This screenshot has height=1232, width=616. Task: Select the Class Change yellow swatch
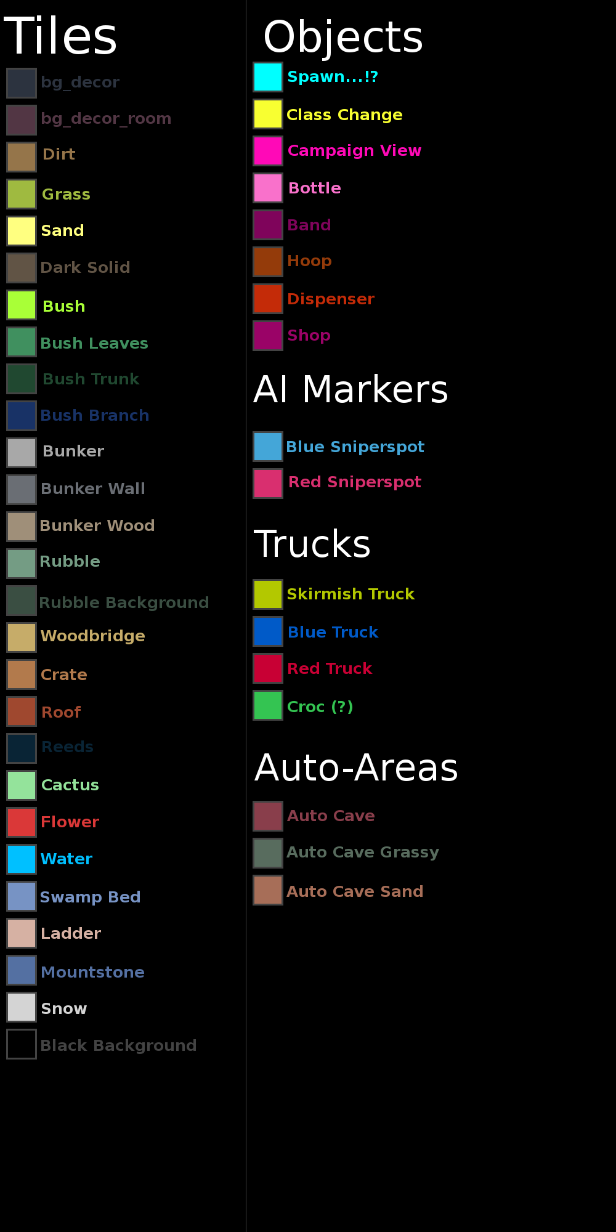pyautogui.click(x=268, y=114)
